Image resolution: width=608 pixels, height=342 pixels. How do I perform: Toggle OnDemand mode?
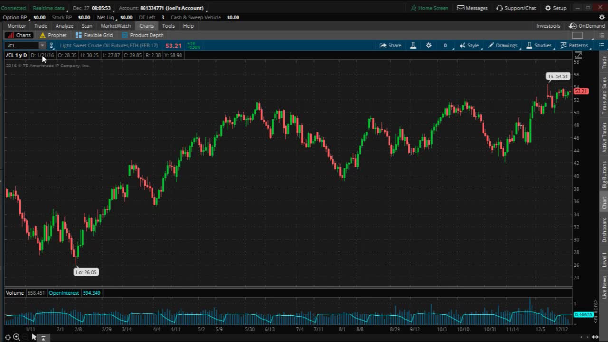coord(587,26)
